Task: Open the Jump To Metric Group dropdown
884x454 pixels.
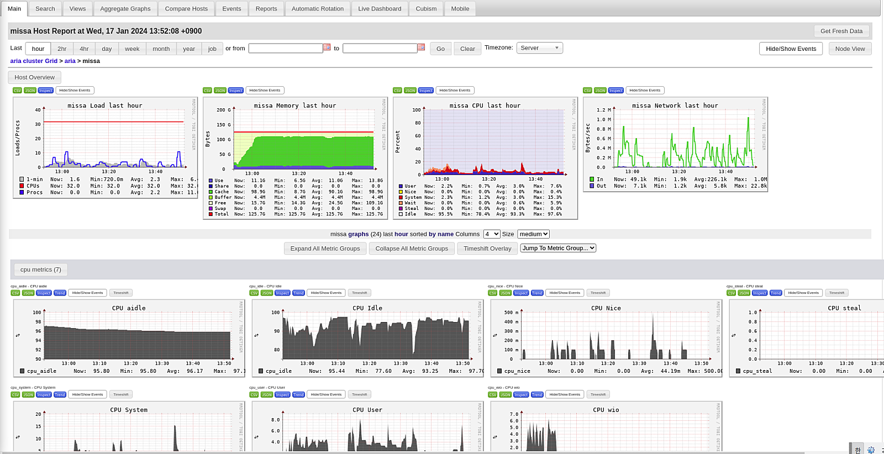Action: coord(558,248)
